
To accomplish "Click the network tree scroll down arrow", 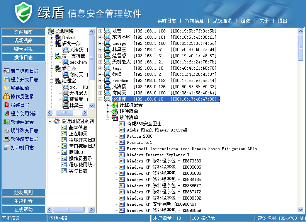I will [x=91, y=106].
